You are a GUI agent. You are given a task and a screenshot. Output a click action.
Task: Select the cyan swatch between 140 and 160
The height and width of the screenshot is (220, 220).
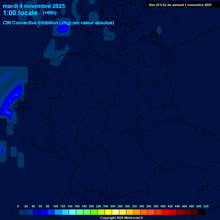72,212
